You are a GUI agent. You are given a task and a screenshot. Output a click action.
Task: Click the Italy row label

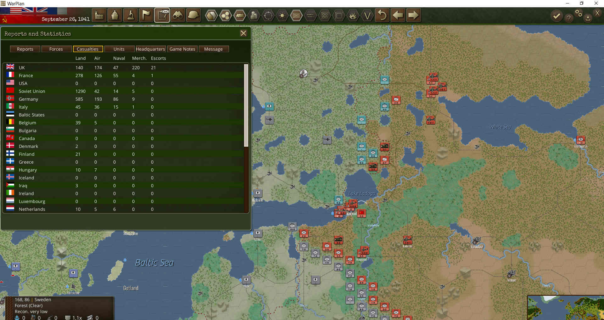tap(23, 107)
